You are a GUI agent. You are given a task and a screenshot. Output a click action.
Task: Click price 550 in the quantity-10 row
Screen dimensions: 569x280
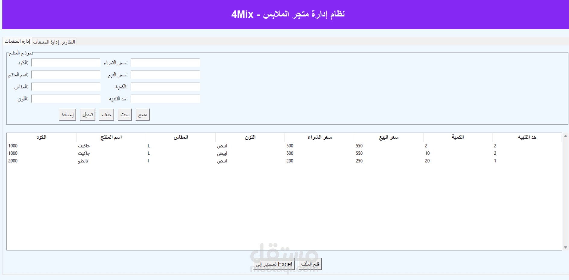point(359,153)
